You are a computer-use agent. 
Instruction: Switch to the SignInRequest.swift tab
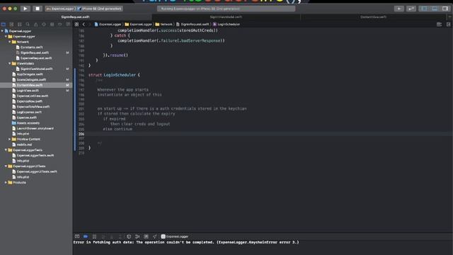pos(76,17)
